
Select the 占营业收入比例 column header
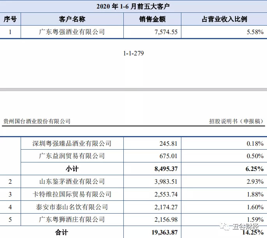click(x=224, y=19)
